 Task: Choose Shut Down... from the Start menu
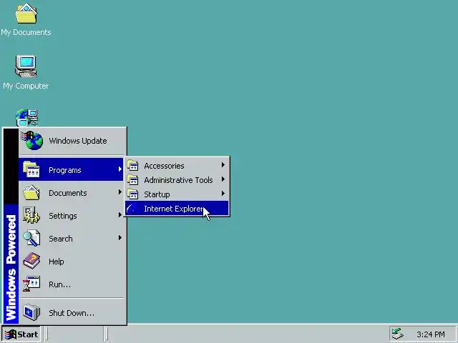(72, 313)
